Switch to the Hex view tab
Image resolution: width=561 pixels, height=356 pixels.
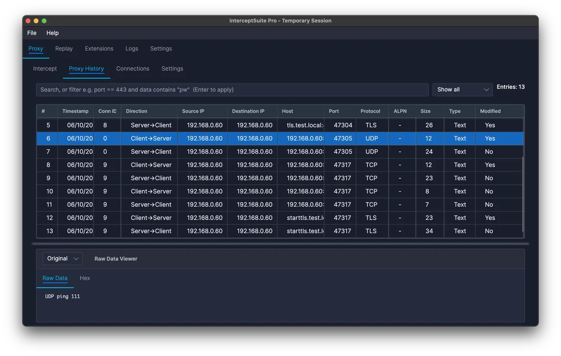coord(85,278)
